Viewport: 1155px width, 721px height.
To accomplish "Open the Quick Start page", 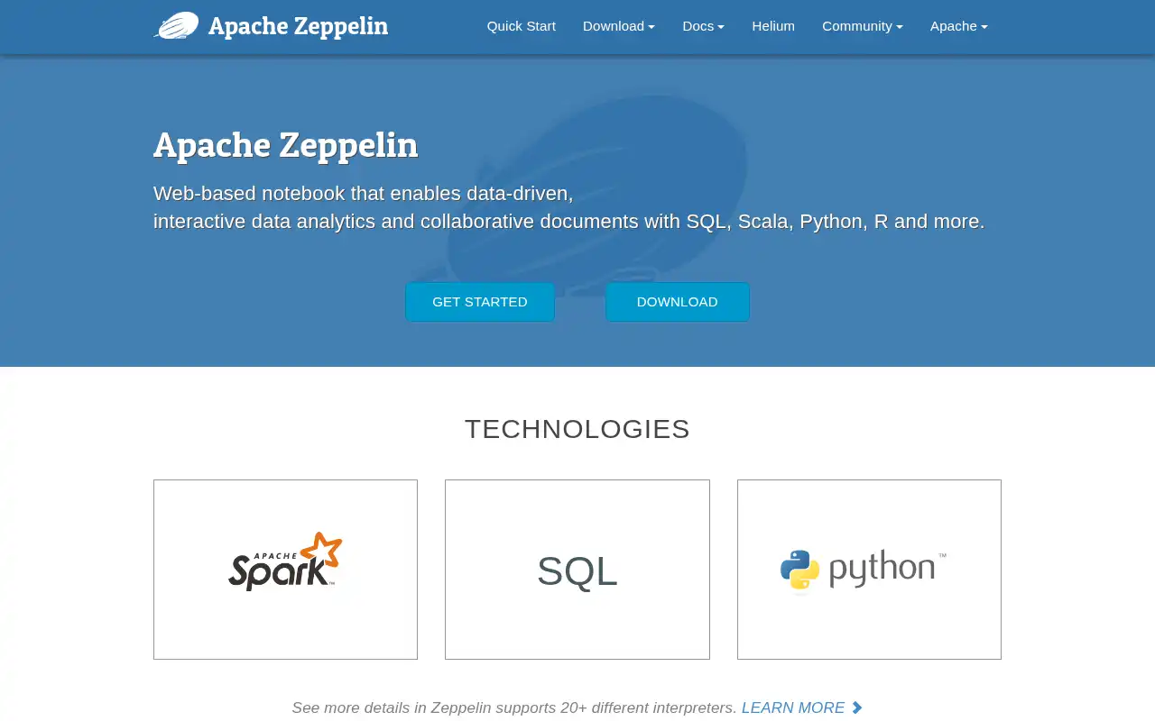I will tap(522, 26).
